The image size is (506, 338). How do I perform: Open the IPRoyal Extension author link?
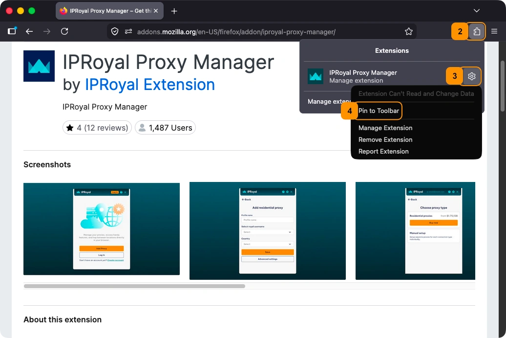point(150,85)
